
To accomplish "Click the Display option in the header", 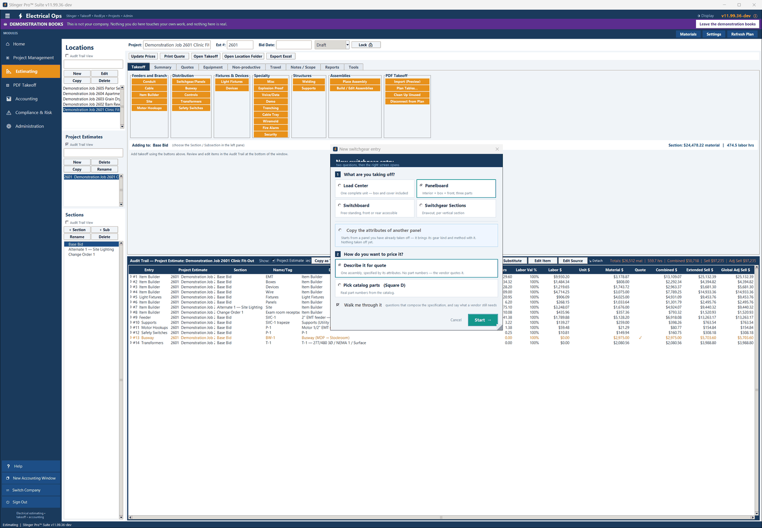I will 706,16.
